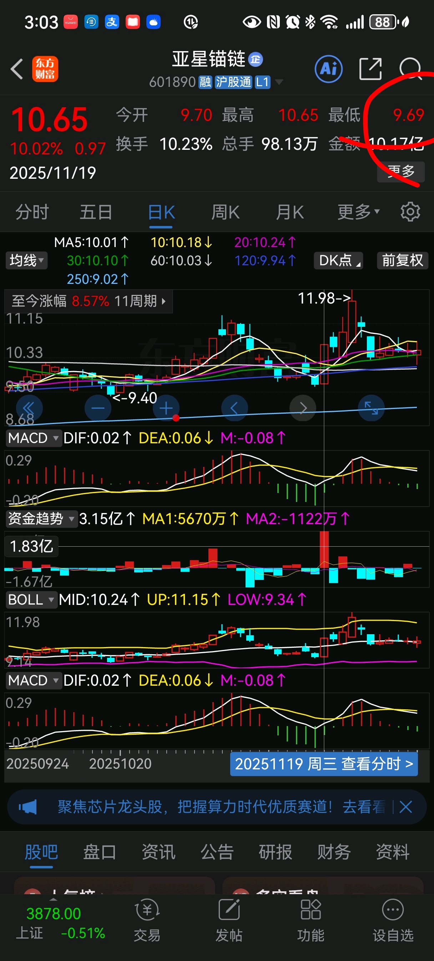
Task: Tap the BOLL band chart
Action: tap(217, 640)
